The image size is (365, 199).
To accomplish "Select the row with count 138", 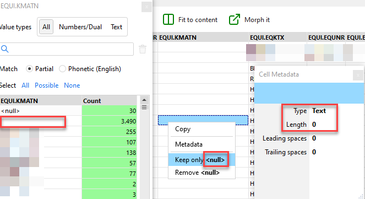I will coord(68,153).
